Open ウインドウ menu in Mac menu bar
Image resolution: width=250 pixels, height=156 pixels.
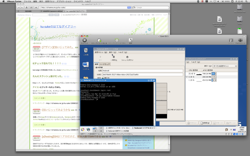pos(78,1)
